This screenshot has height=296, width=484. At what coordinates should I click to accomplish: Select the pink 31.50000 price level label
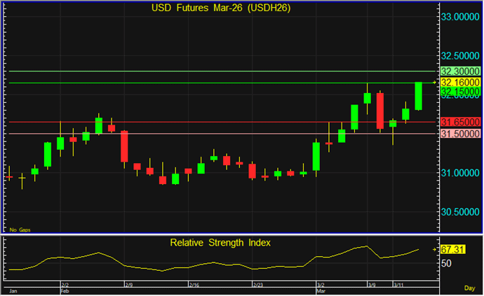point(460,133)
